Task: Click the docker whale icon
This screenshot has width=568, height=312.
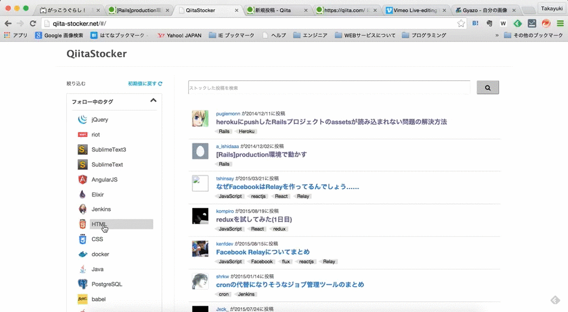Action: point(83,254)
